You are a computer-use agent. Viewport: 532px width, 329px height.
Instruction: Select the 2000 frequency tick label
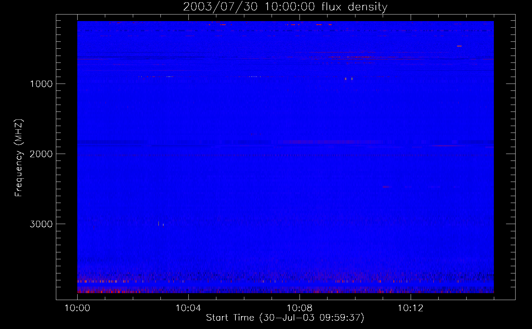pyautogui.click(x=41, y=154)
